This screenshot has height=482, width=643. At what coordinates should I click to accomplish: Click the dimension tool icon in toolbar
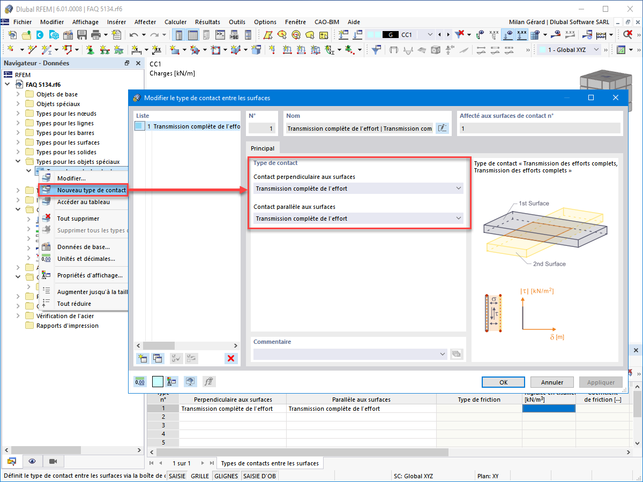[x=136, y=50]
